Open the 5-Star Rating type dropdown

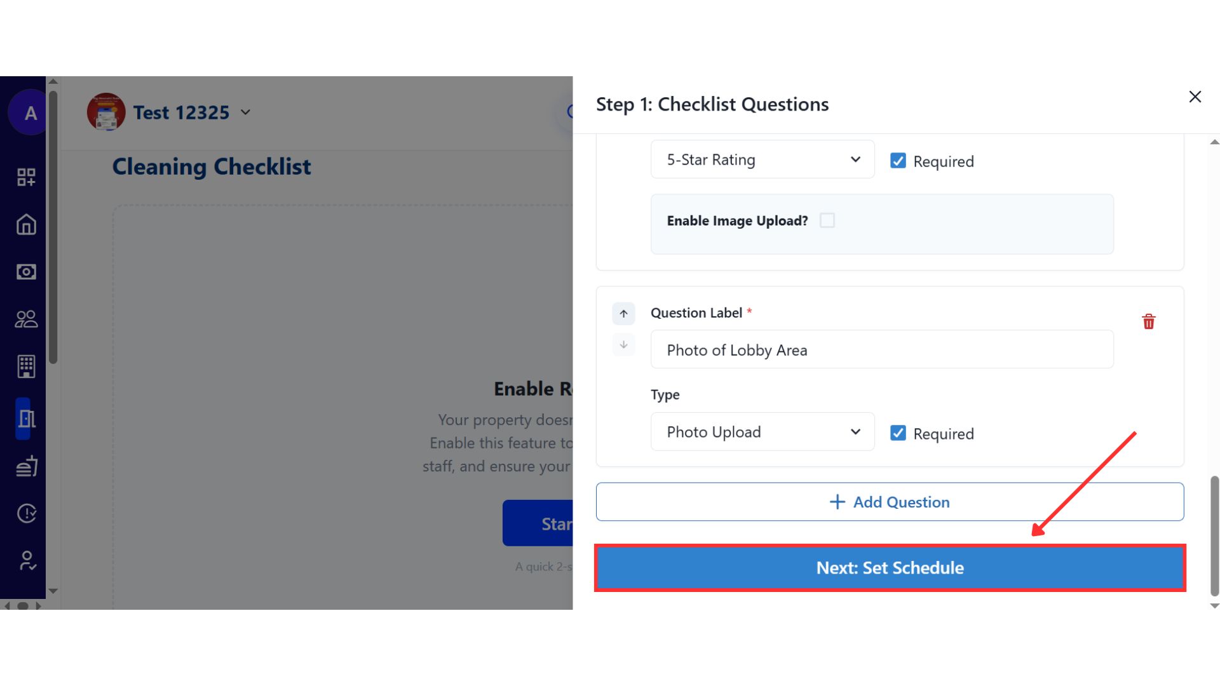pos(762,159)
